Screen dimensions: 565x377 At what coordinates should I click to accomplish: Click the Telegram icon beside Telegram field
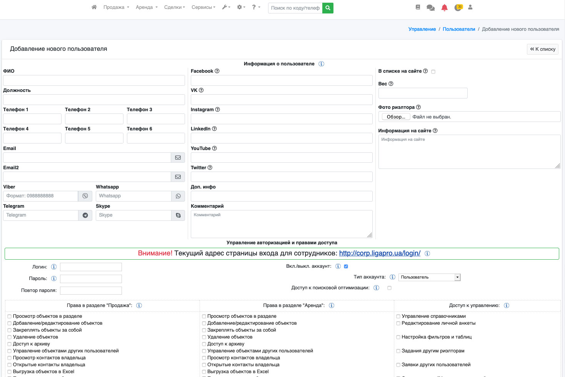[85, 215]
